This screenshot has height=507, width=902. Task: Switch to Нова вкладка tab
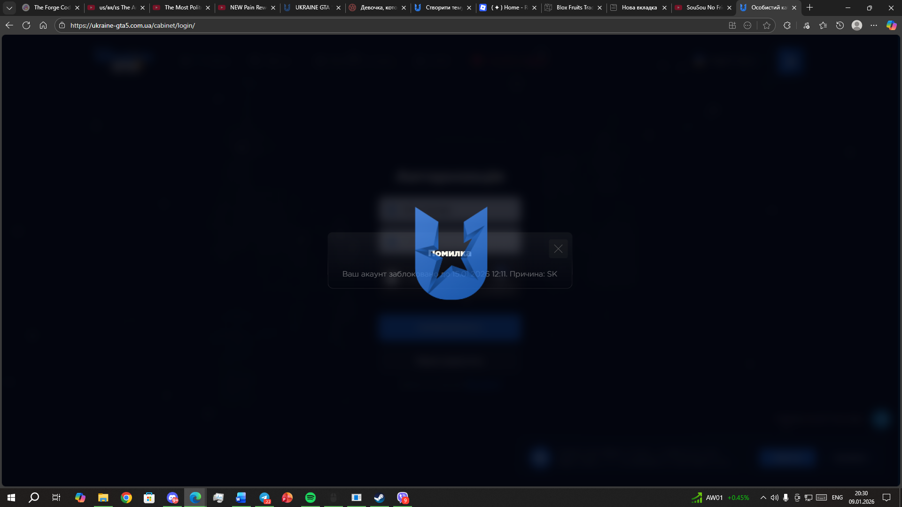[x=639, y=8]
